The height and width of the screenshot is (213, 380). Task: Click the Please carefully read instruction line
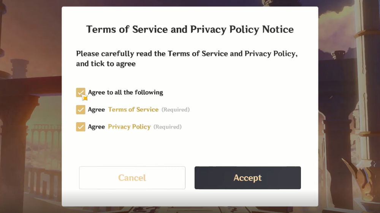click(x=187, y=54)
